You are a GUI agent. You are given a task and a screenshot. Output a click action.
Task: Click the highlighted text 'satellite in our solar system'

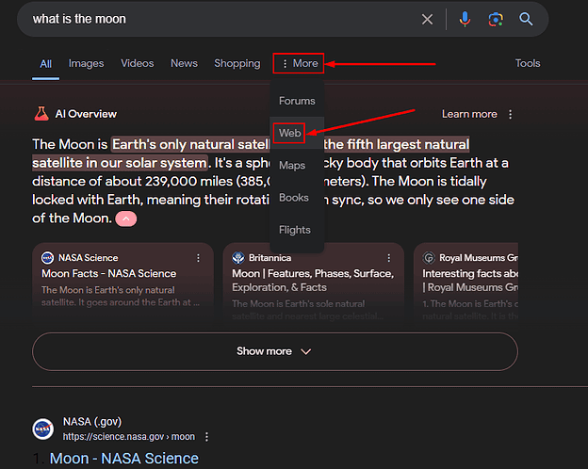point(120,163)
